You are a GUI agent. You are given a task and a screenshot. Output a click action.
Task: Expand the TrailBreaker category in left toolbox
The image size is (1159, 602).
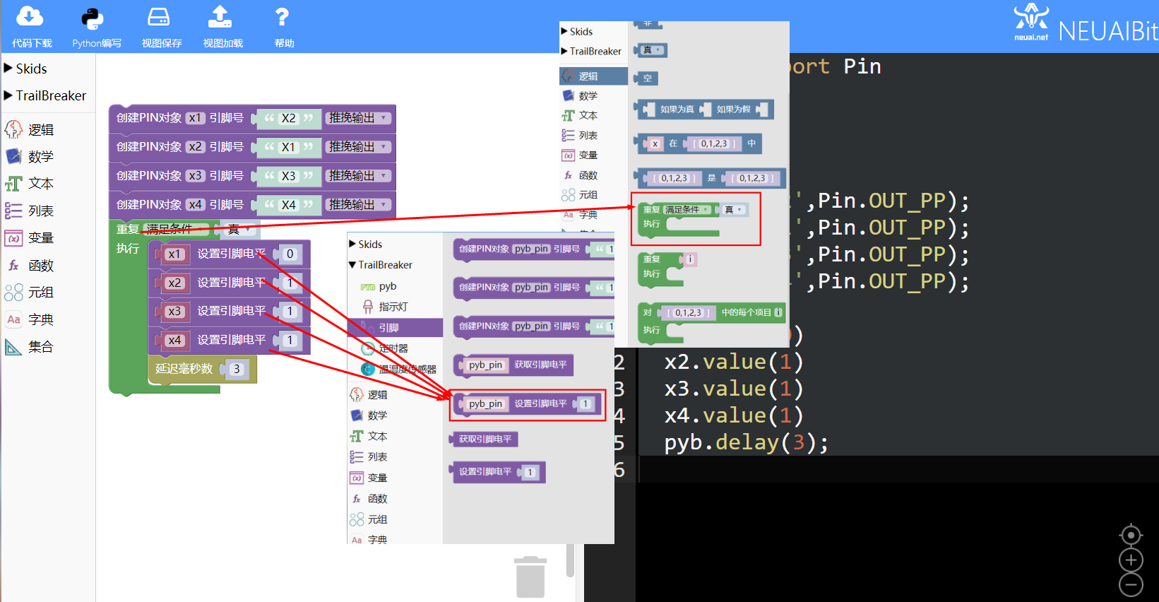tap(45, 95)
